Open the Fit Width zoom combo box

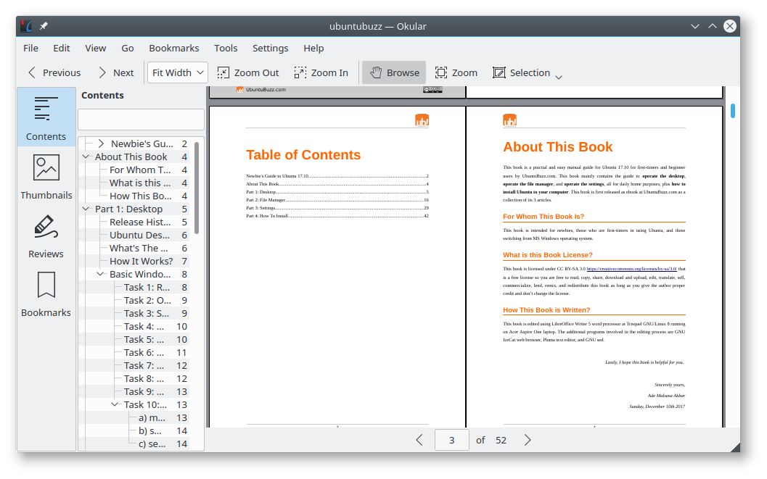click(x=178, y=72)
